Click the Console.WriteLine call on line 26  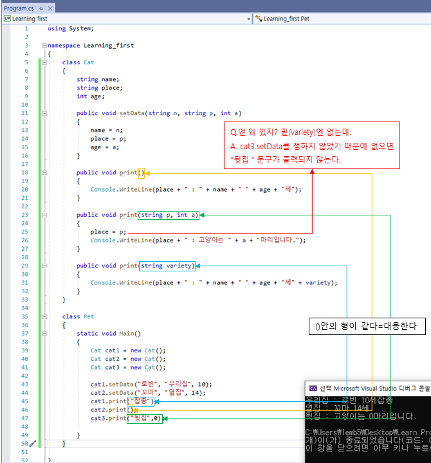point(198,241)
